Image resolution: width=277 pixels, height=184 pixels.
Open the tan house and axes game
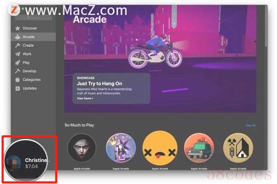[238, 148]
